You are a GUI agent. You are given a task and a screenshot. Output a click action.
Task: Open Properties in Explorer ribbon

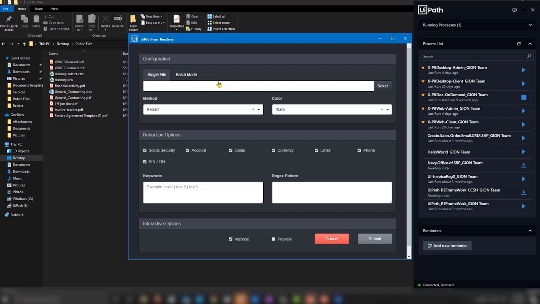coord(176,22)
